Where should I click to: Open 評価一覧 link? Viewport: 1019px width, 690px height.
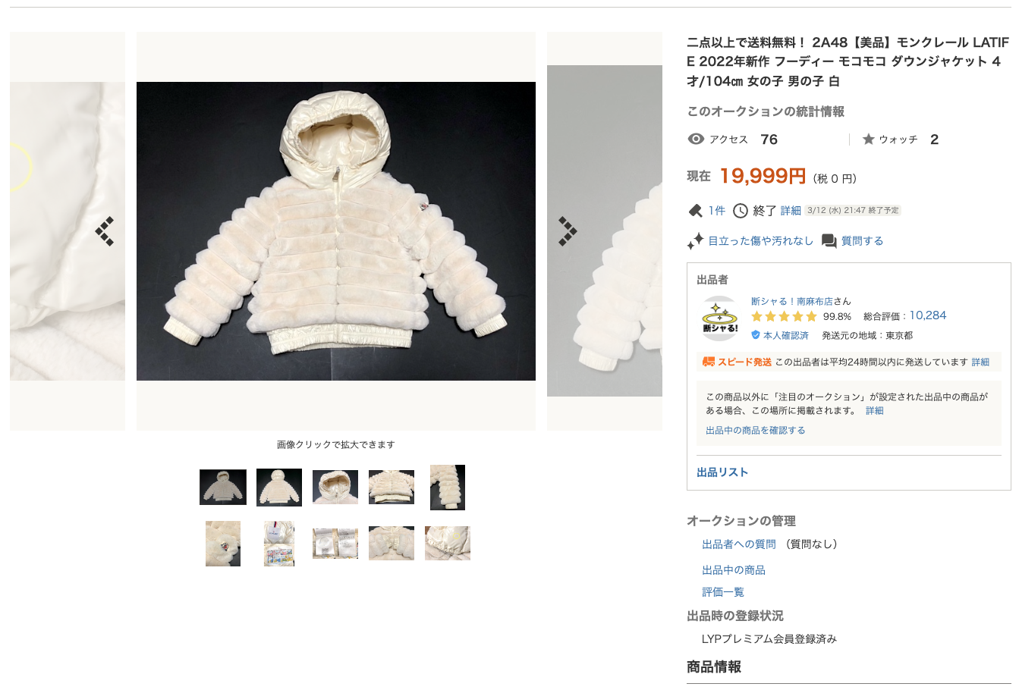click(x=723, y=592)
